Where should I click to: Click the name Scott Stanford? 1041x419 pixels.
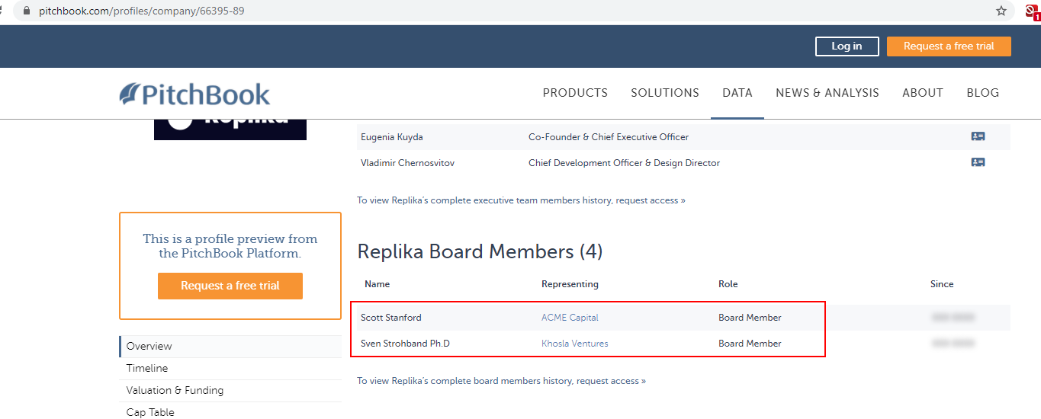[391, 318]
